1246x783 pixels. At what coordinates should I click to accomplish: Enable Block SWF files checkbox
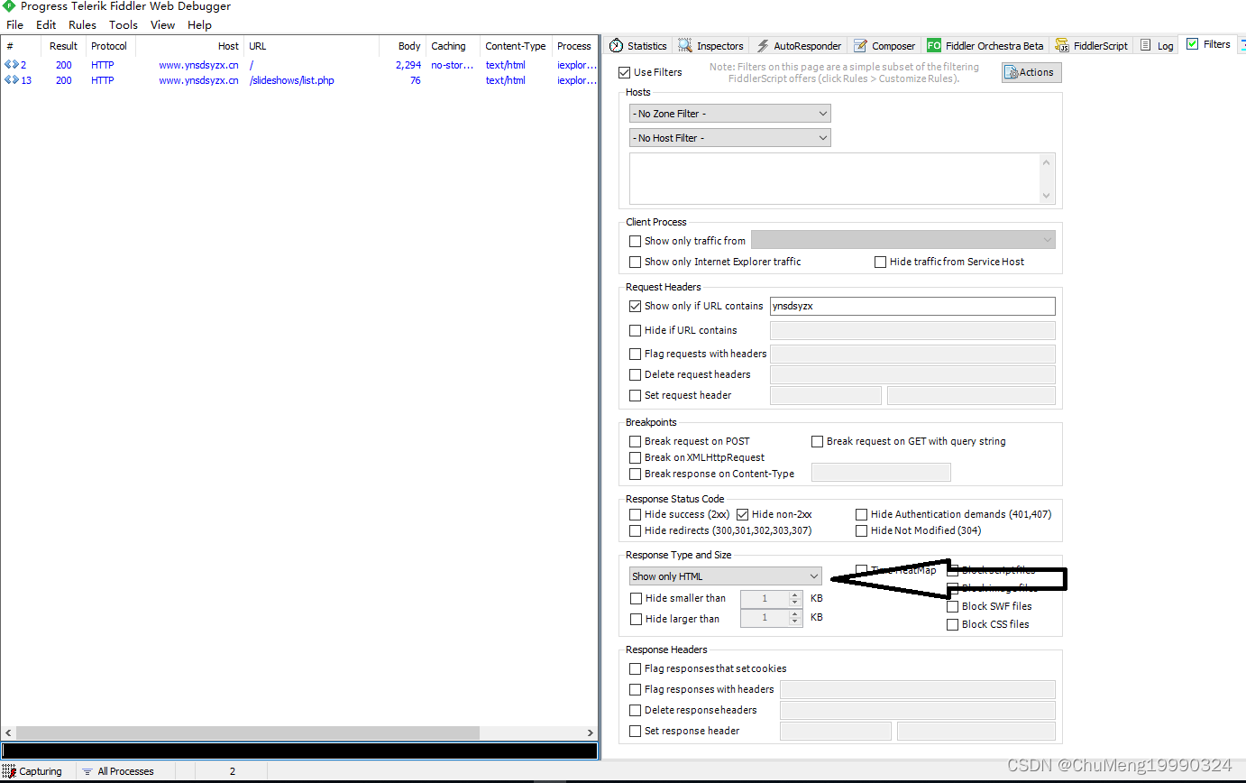952,606
